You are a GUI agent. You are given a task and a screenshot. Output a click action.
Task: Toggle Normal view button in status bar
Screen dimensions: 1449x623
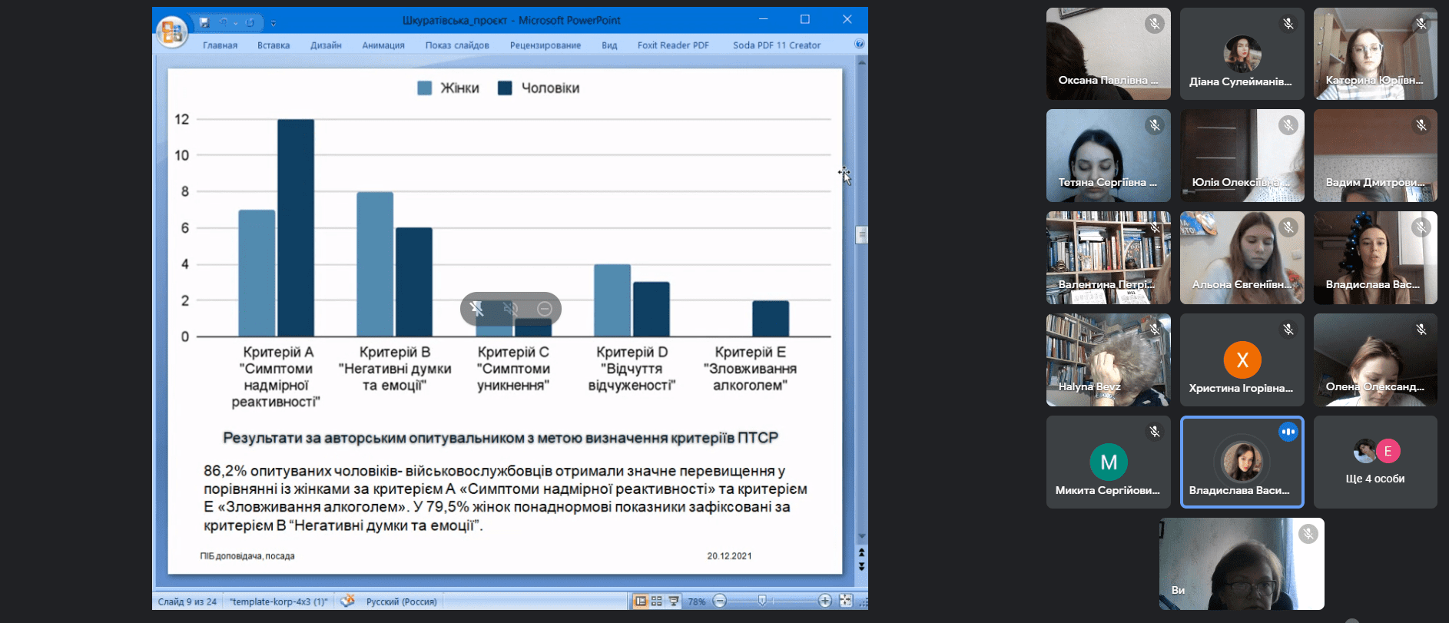click(640, 601)
